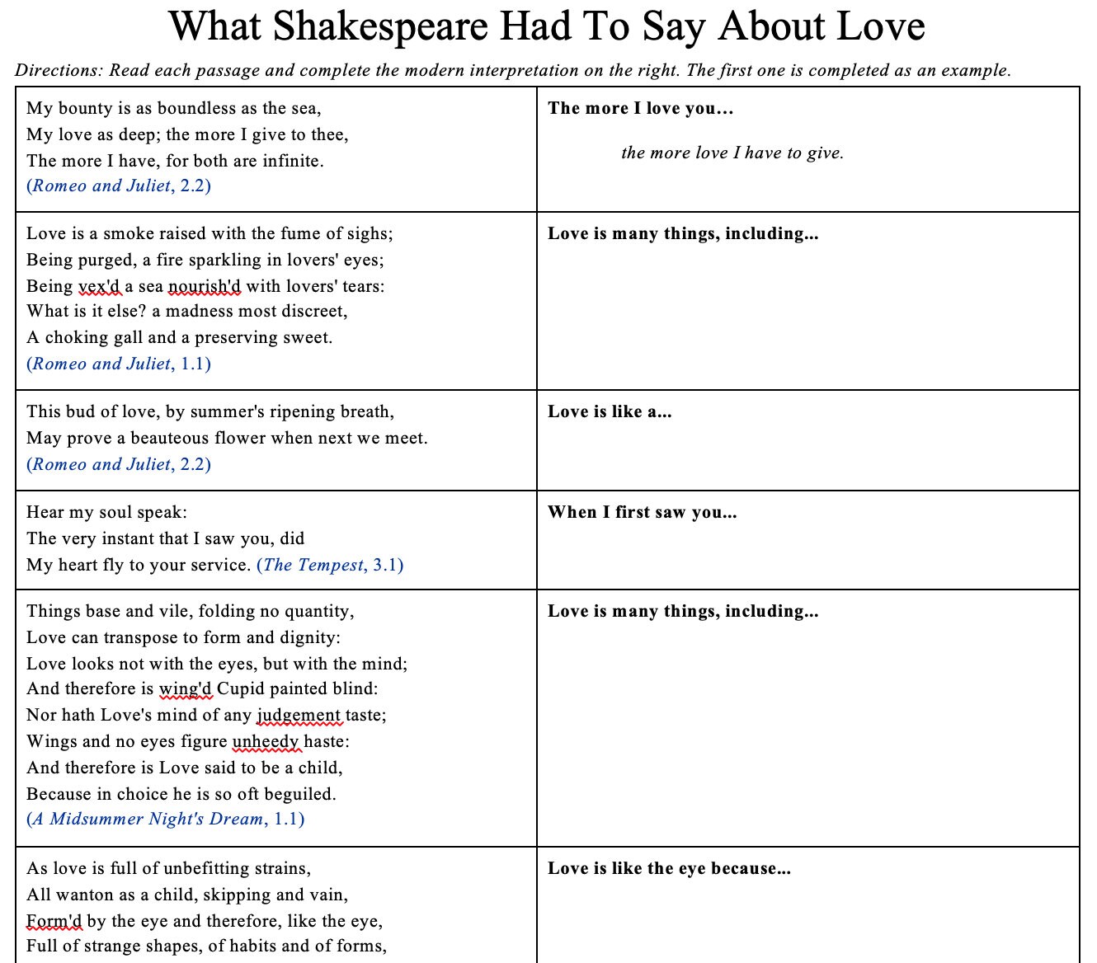Click the Romeo and Juliet 1.1 citation link

point(119,363)
